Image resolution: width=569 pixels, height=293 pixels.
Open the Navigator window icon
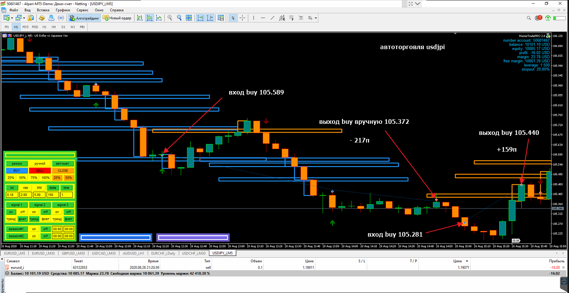(42, 18)
